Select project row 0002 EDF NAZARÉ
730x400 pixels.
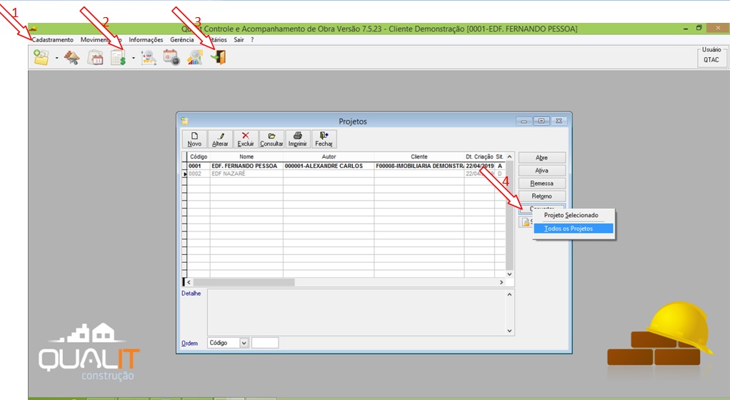[344, 174]
